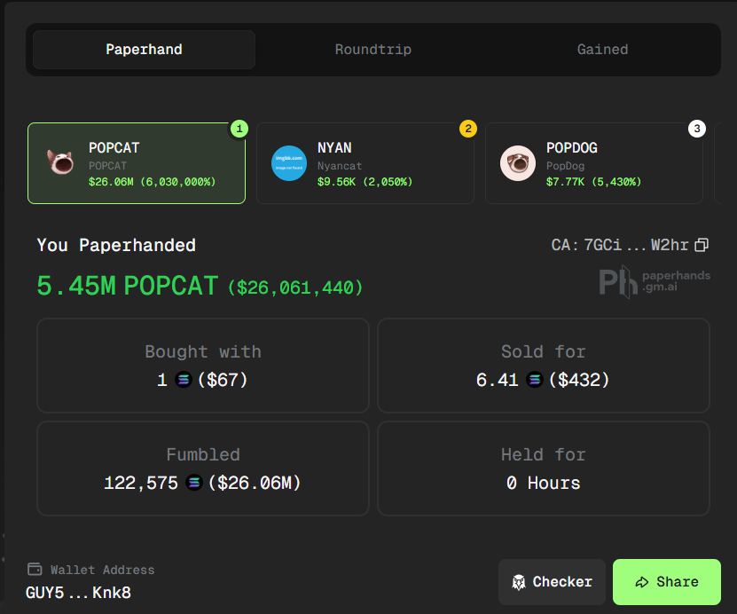737x614 pixels.
Task: Click the white rank 3 badge
Action: 697,129
